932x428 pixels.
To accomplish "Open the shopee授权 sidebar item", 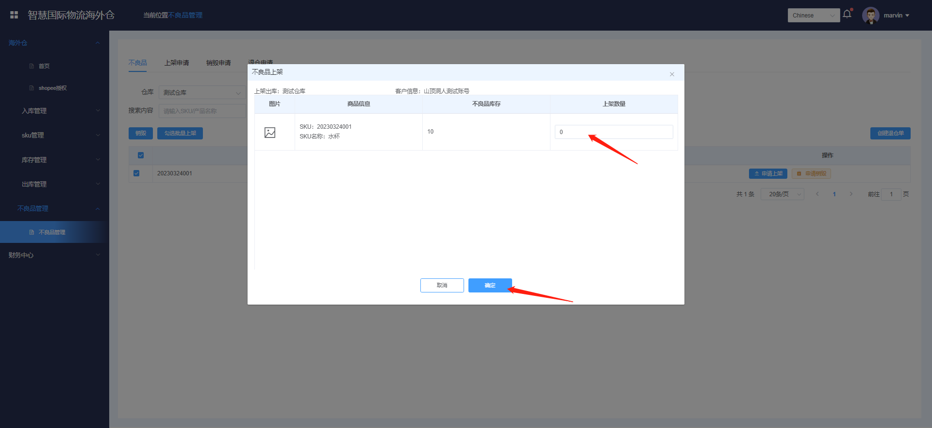I will pos(52,88).
